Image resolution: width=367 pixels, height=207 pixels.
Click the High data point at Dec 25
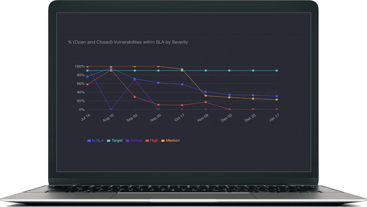pyautogui.click(x=253, y=109)
